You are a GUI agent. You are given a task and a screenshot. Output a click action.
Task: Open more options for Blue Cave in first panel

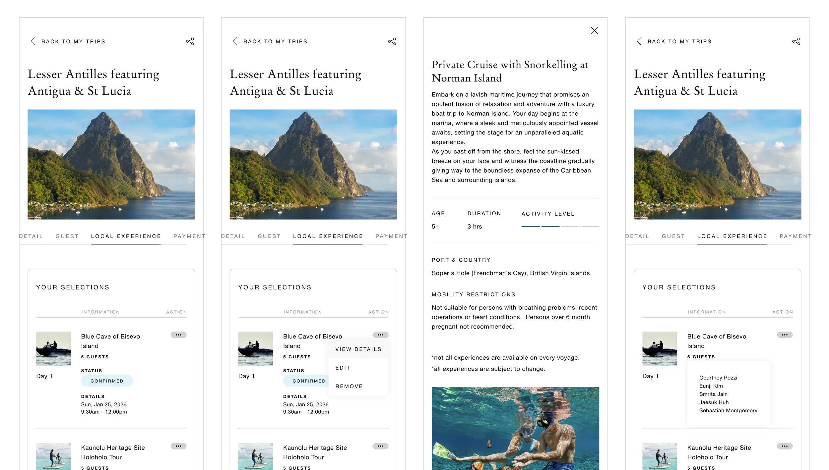click(178, 335)
